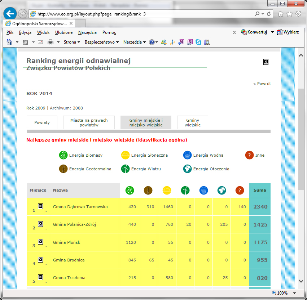307x300 pixels.
Task: Select the Gminy wiejskie tab
Action: tap(192, 122)
